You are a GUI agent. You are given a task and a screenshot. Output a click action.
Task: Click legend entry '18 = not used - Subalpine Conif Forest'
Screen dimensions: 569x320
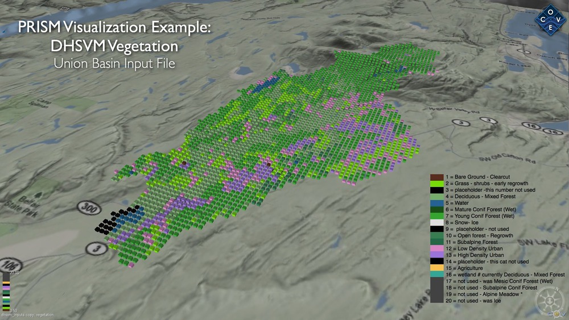tap(492, 288)
